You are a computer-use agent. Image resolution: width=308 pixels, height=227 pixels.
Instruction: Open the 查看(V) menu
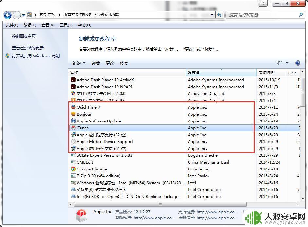[48, 25]
